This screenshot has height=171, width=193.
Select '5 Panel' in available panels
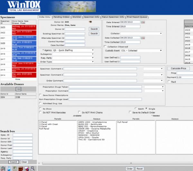43,127
